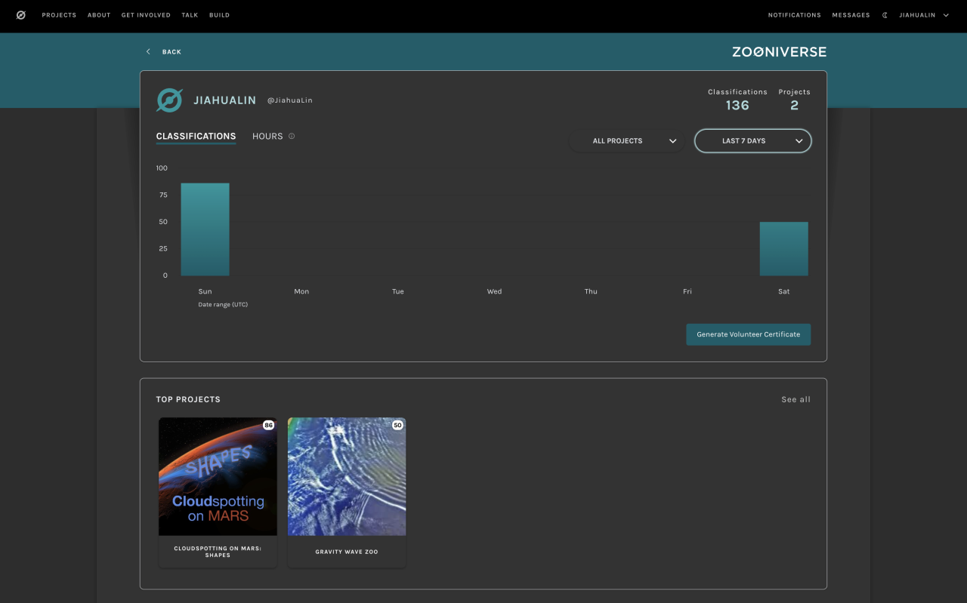The width and height of the screenshot is (967, 603).
Task: Click the Hours info icon
Action: point(292,137)
